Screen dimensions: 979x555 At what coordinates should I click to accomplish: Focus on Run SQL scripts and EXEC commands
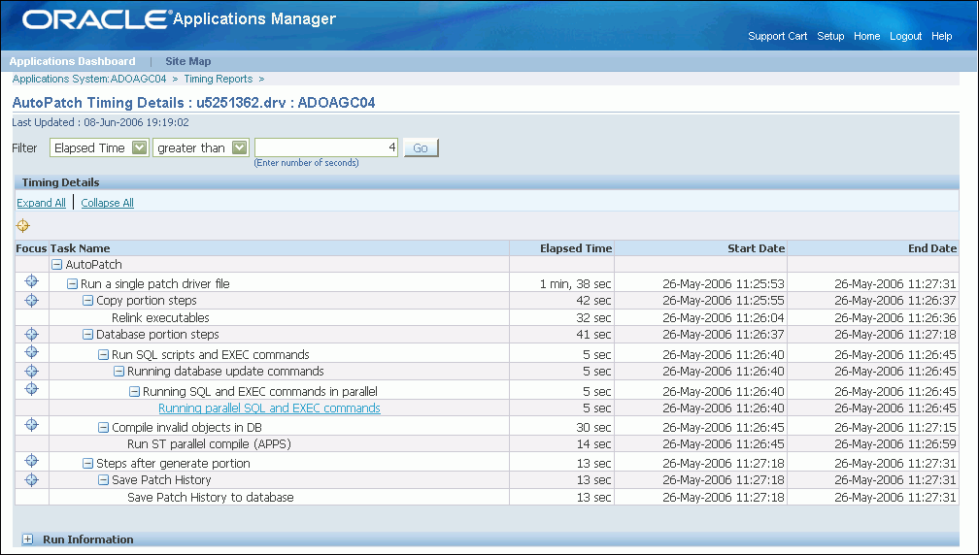[x=32, y=351]
